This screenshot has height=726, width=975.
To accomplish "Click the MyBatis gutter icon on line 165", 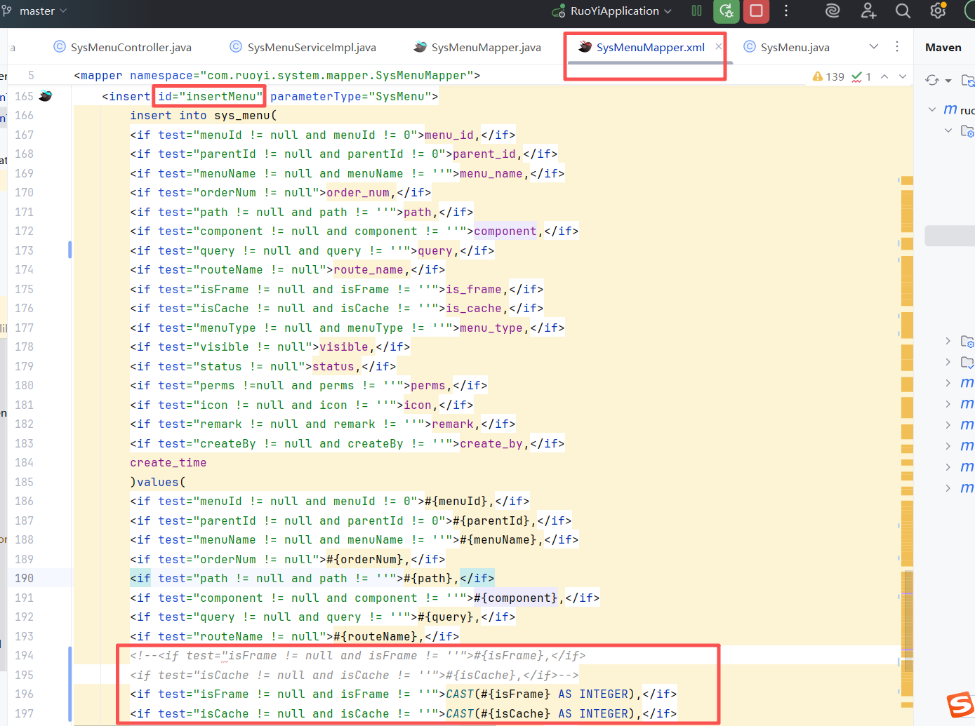I will [46, 96].
